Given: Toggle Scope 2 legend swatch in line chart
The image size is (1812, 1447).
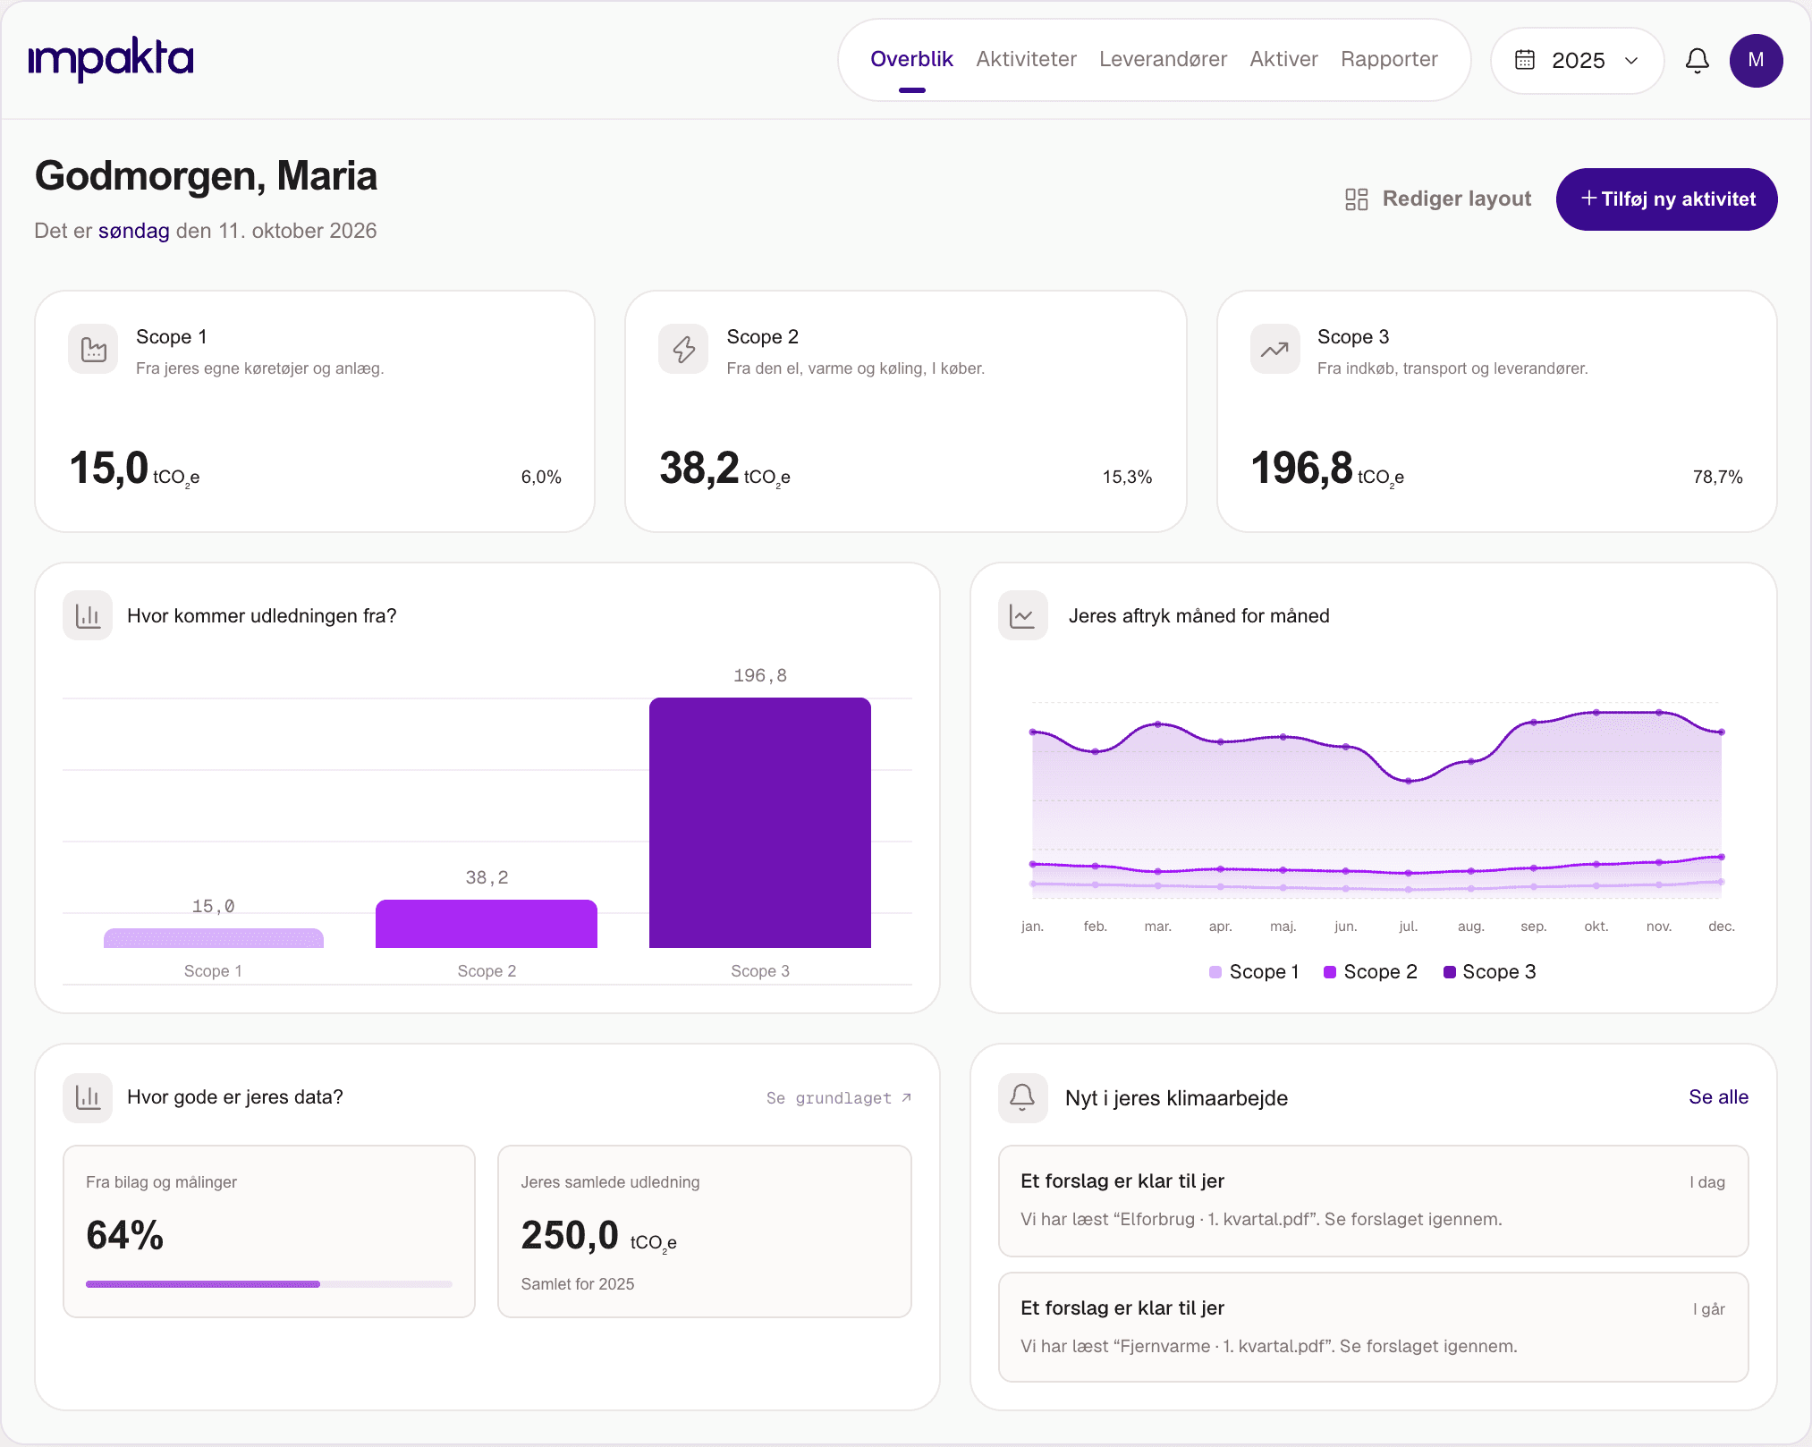Looking at the screenshot, I should [x=1329, y=972].
